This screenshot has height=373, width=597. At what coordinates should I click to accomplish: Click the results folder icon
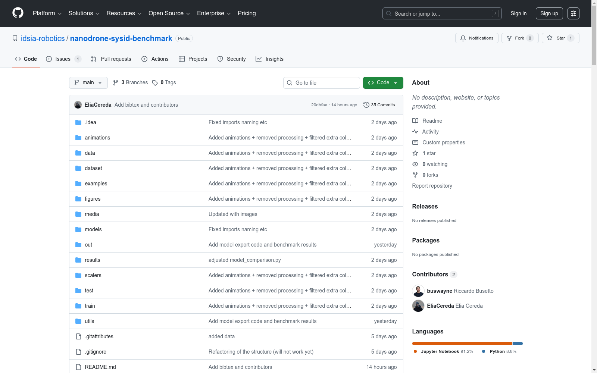click(x=78, y=260)
